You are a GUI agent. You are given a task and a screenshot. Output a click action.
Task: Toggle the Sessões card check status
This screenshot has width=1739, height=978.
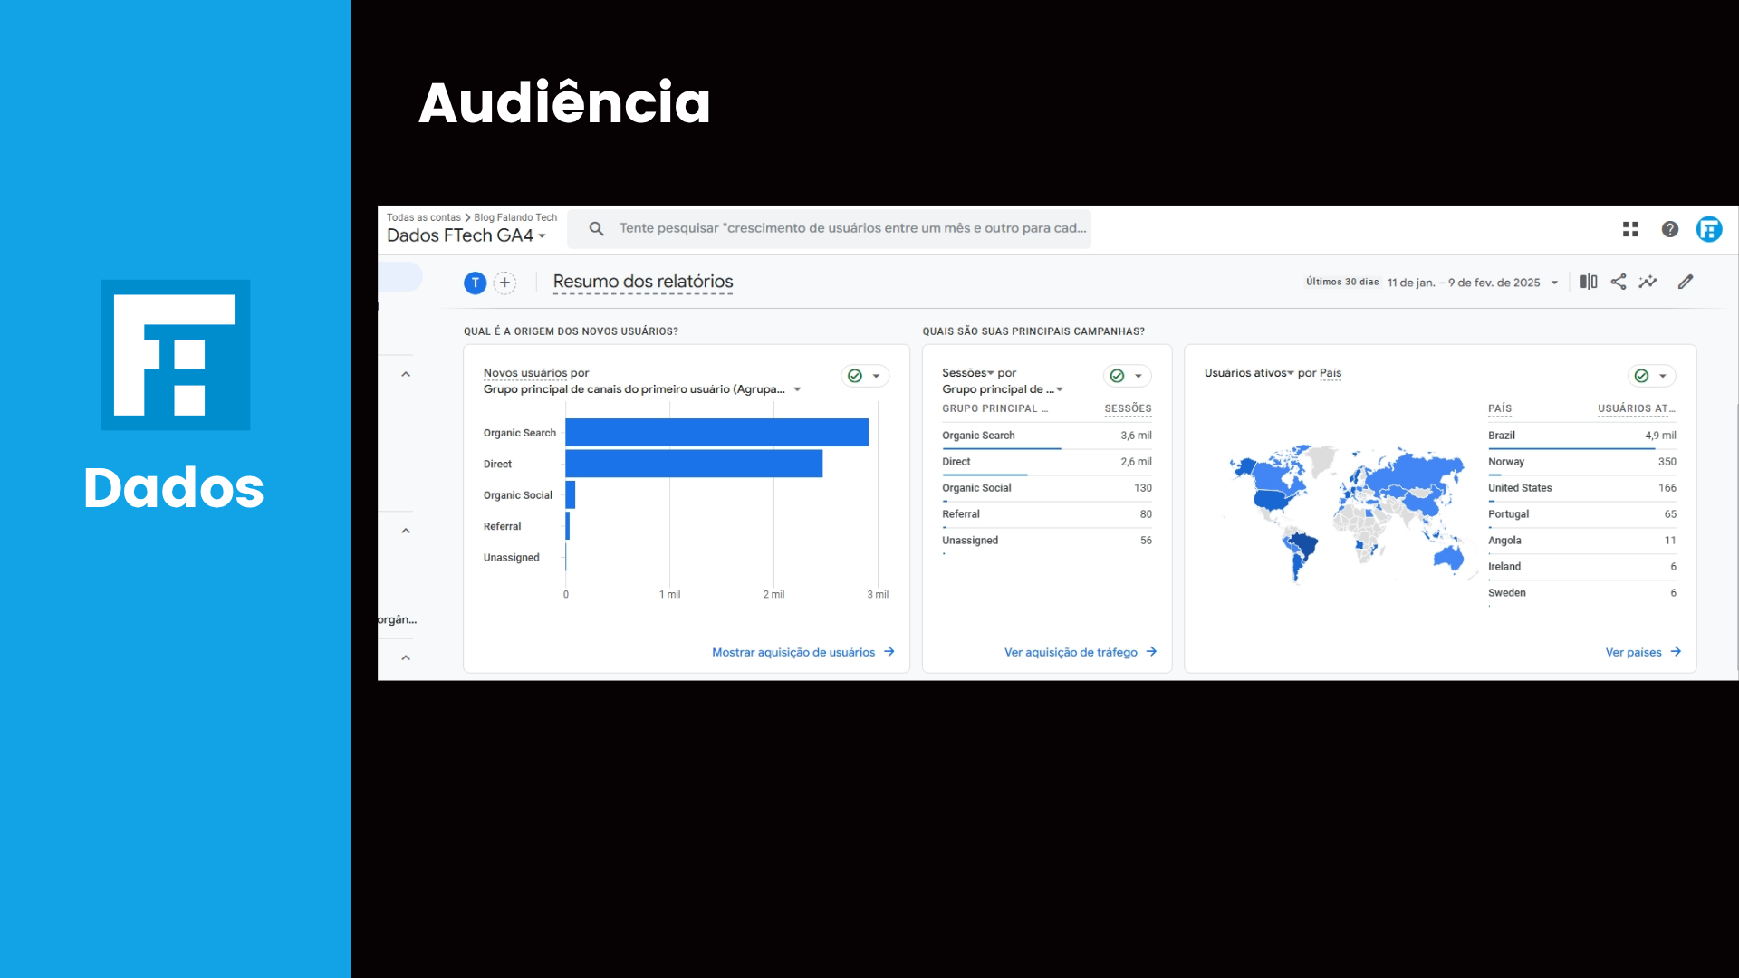click(1117, 376)
